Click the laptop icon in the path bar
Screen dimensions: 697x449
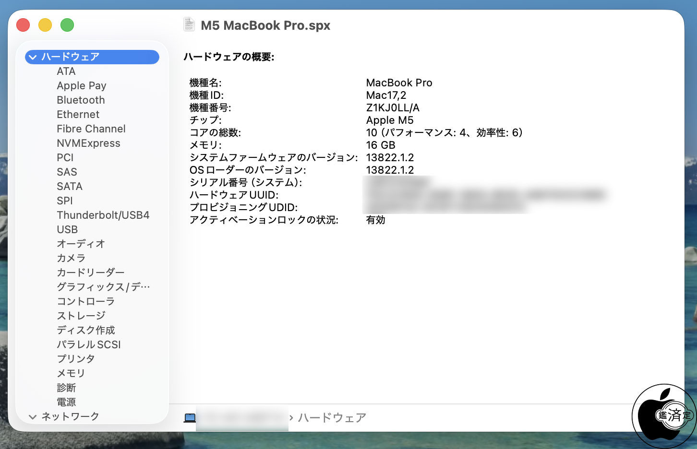[190, 418]
